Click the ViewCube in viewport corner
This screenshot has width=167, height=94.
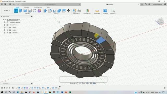[160, 21]
